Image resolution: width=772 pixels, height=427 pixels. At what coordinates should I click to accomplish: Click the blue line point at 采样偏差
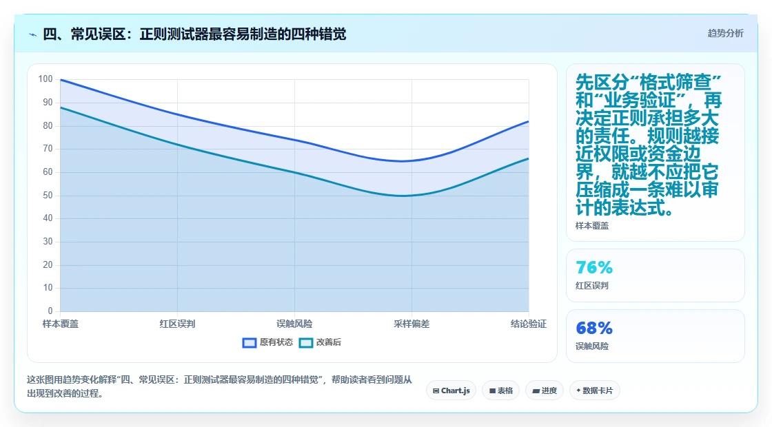pos(412,161)
